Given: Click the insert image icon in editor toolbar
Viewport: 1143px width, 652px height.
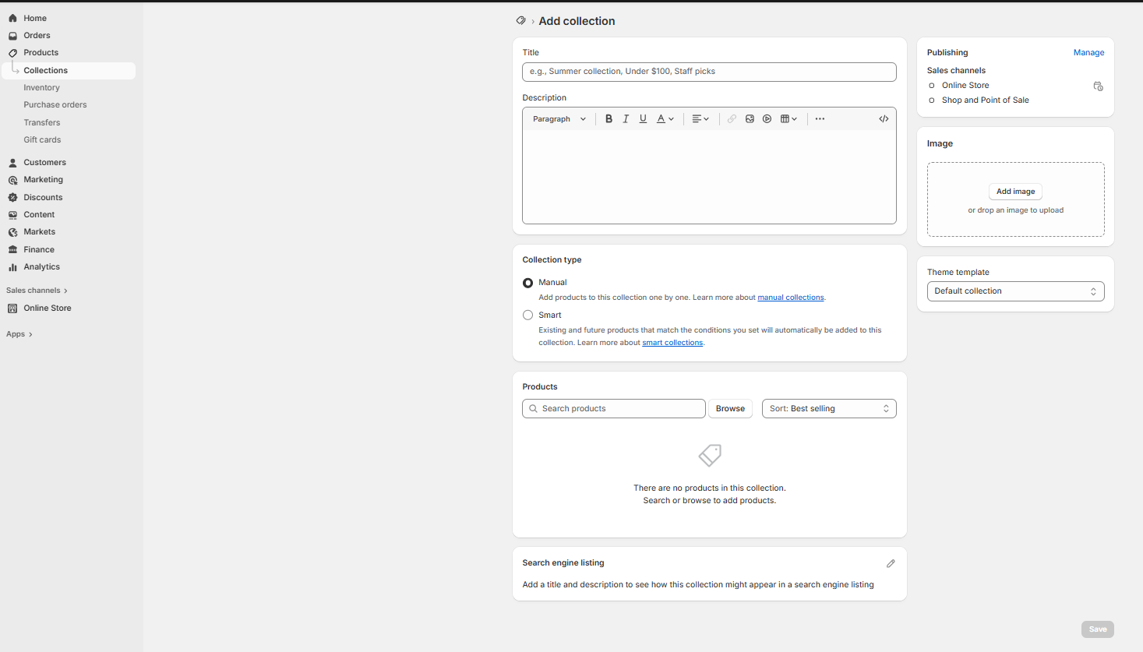Looking at the screenshot, I should point(750,119).
